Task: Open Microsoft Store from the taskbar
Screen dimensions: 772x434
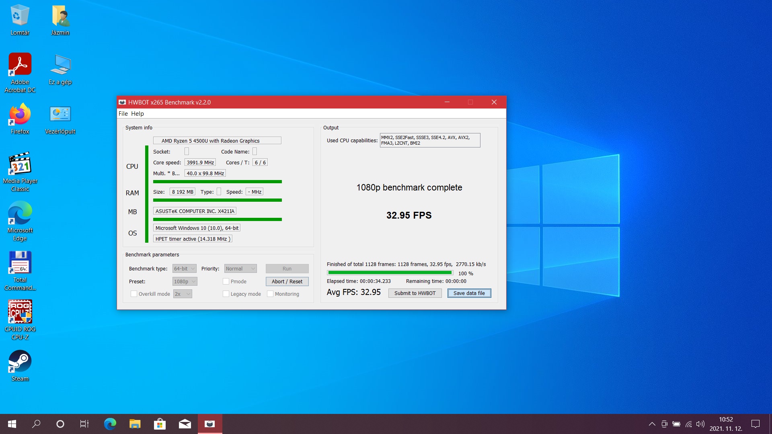Action: click(160, 424)
